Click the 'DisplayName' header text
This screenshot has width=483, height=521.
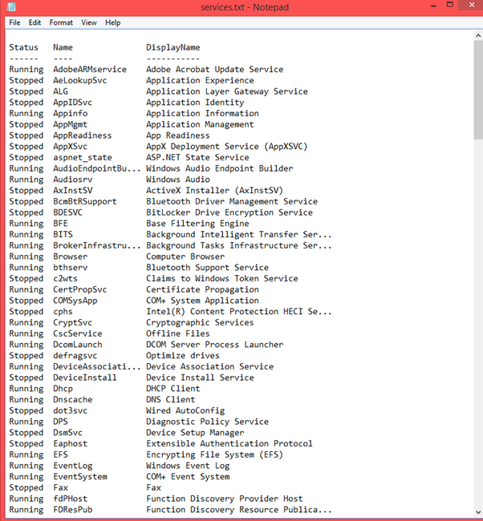tap(173, 48)
